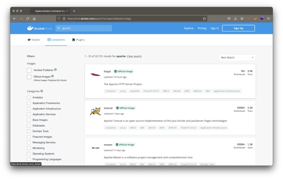Click the browser URL address bar
The height and width of the screenshot is (179, 283).
click(x=132, y=18)
